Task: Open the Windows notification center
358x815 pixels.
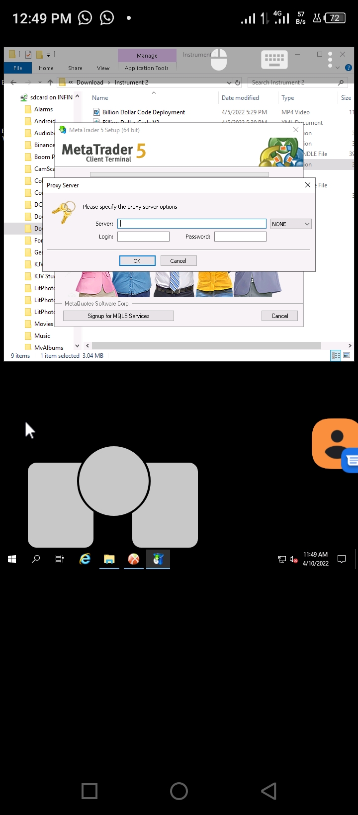Action: point(342,559)
